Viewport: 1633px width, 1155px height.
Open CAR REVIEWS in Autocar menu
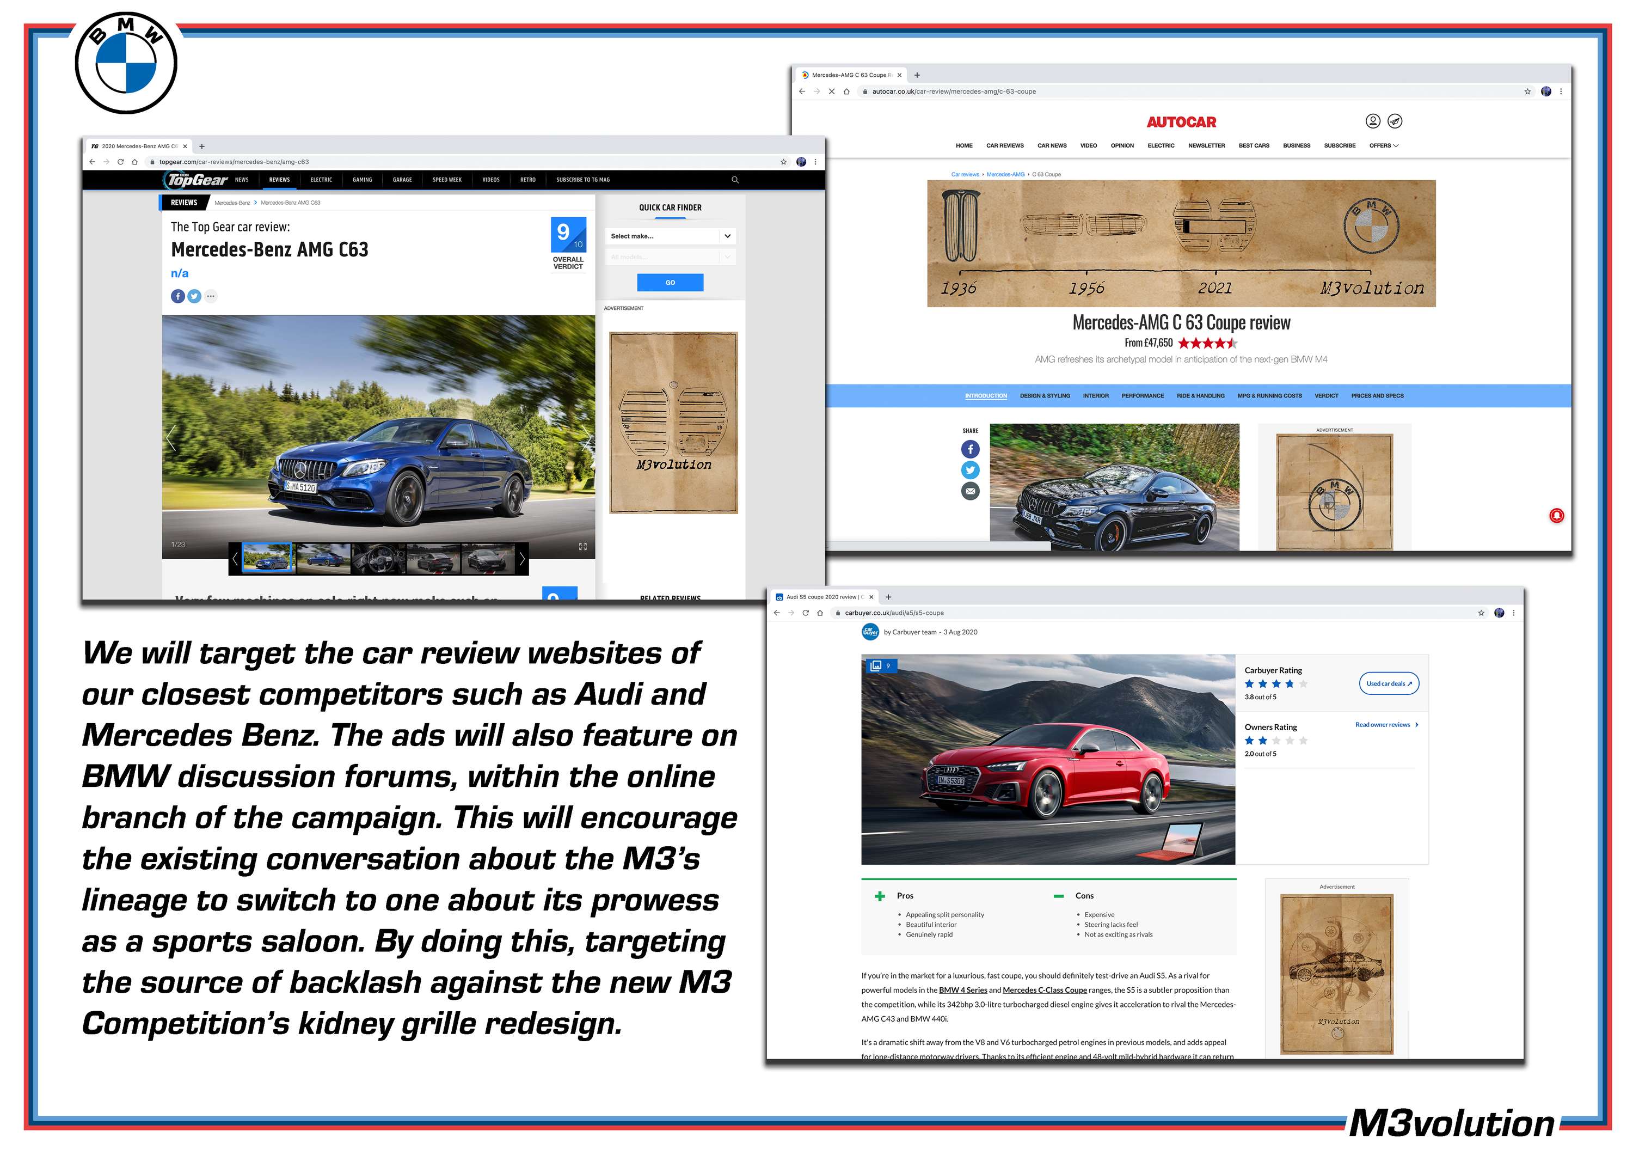click(x=1004, y=146)
